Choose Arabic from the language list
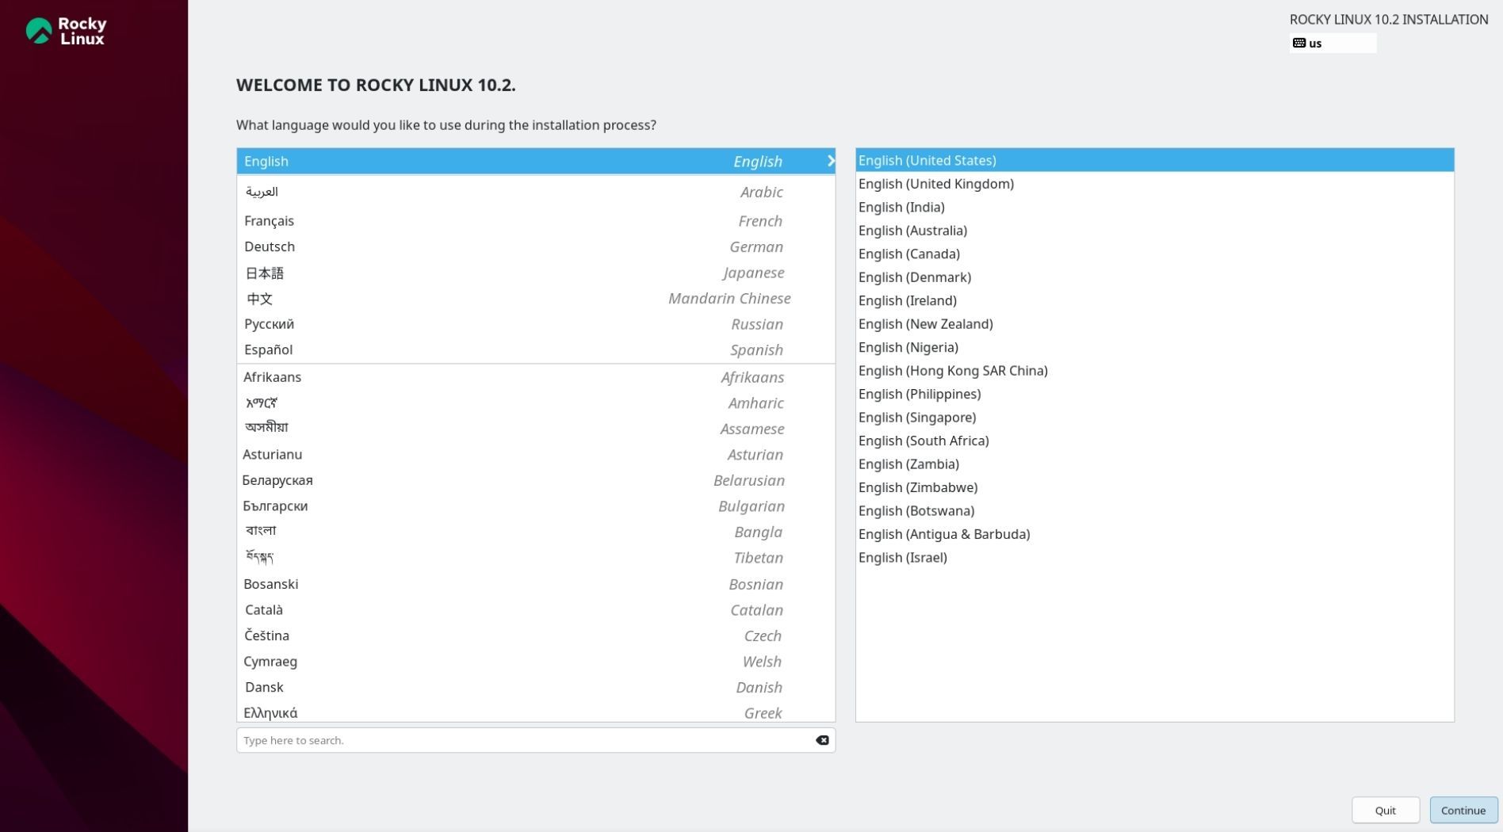Viewport: 1503px width, 832px height. [536, 192]
